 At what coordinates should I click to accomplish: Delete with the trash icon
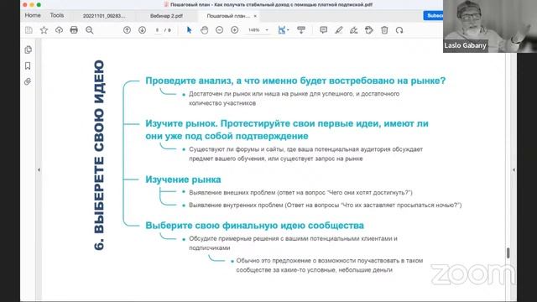[x=384, y=30]
